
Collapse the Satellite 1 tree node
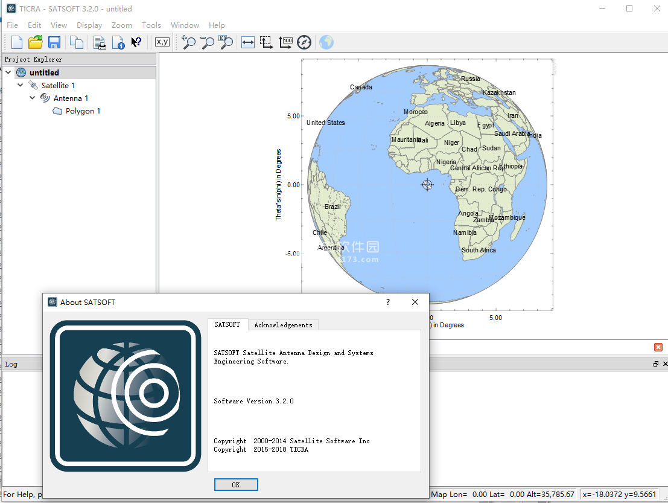click(20, 85)
